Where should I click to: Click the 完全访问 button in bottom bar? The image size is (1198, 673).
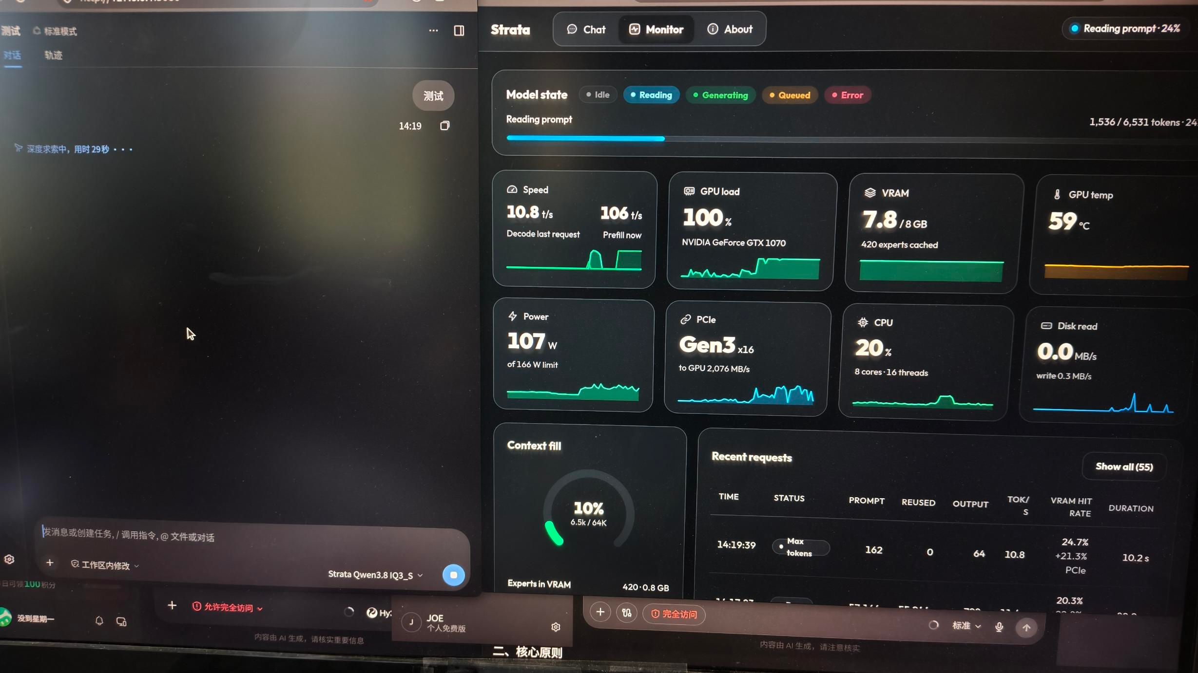pyautogui.click(x=674, y=614)
